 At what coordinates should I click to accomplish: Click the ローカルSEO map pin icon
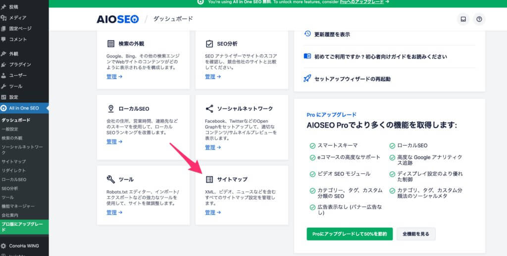pyautogui.click(x=111, y=108)
